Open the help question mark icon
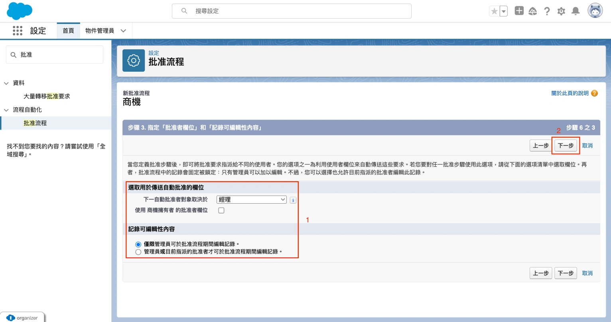 [x=547, y=11]
